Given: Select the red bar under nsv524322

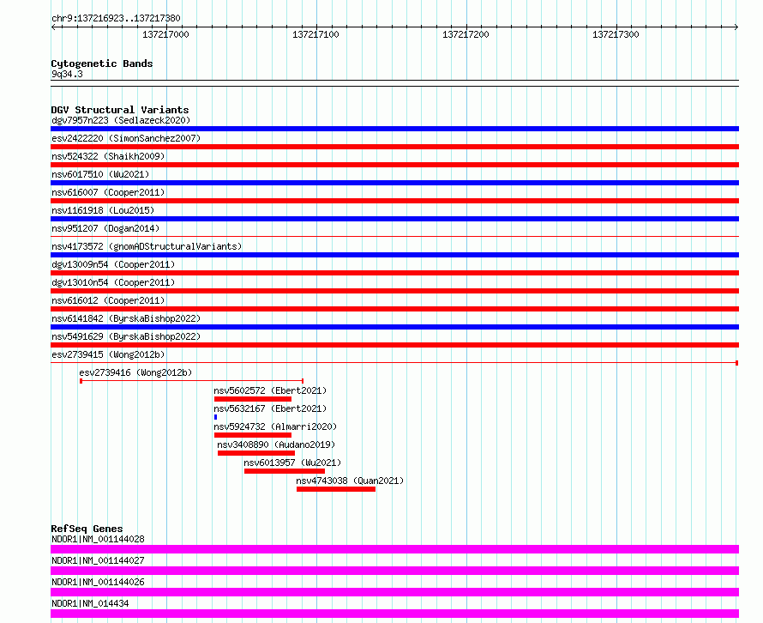Looking at the screenshot, I should [394, 165].
